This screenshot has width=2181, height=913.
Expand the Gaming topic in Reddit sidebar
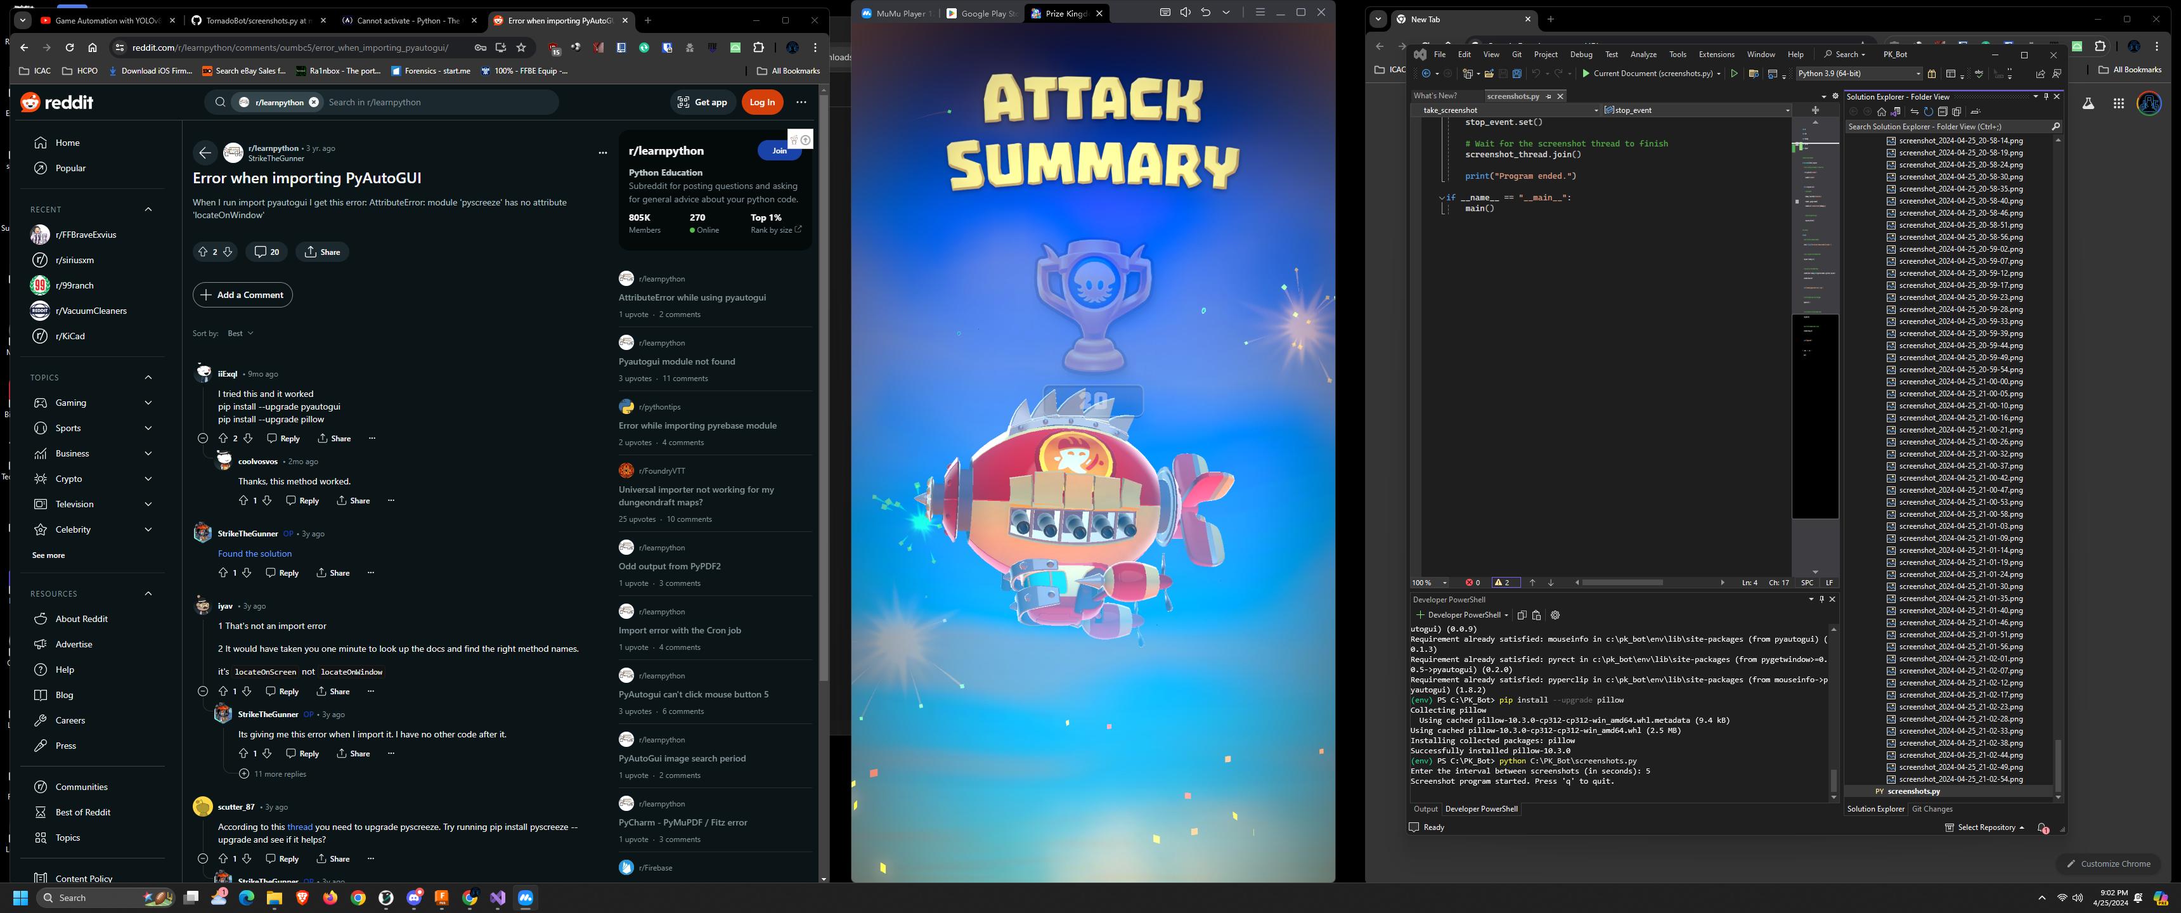click(x=148, y=403)
